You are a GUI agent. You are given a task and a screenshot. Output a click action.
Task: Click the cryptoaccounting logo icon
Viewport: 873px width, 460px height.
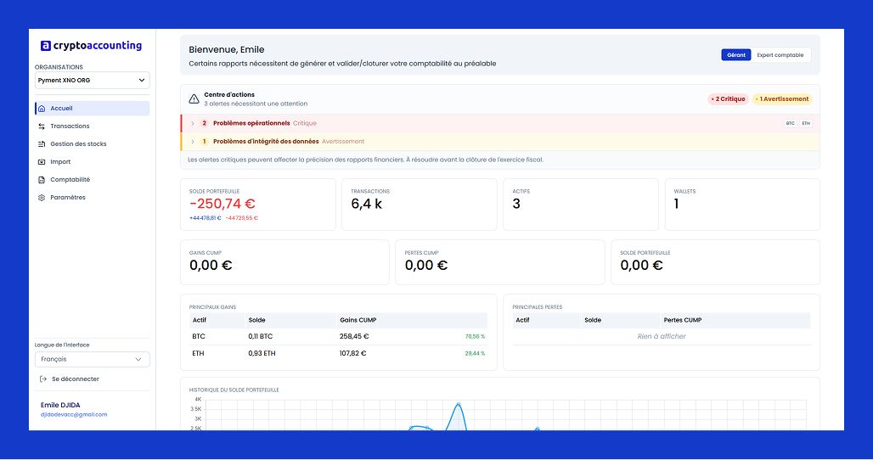pos(46,46)
